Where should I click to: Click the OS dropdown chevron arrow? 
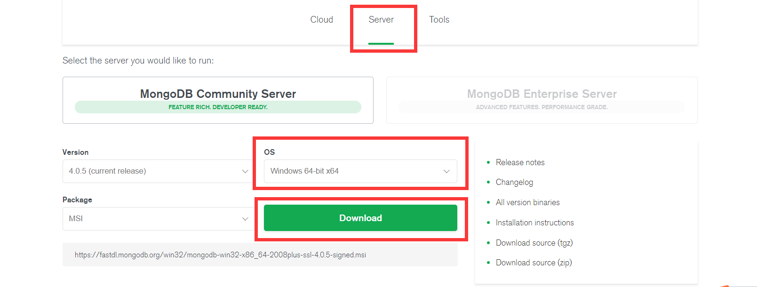tap(446, 171)
